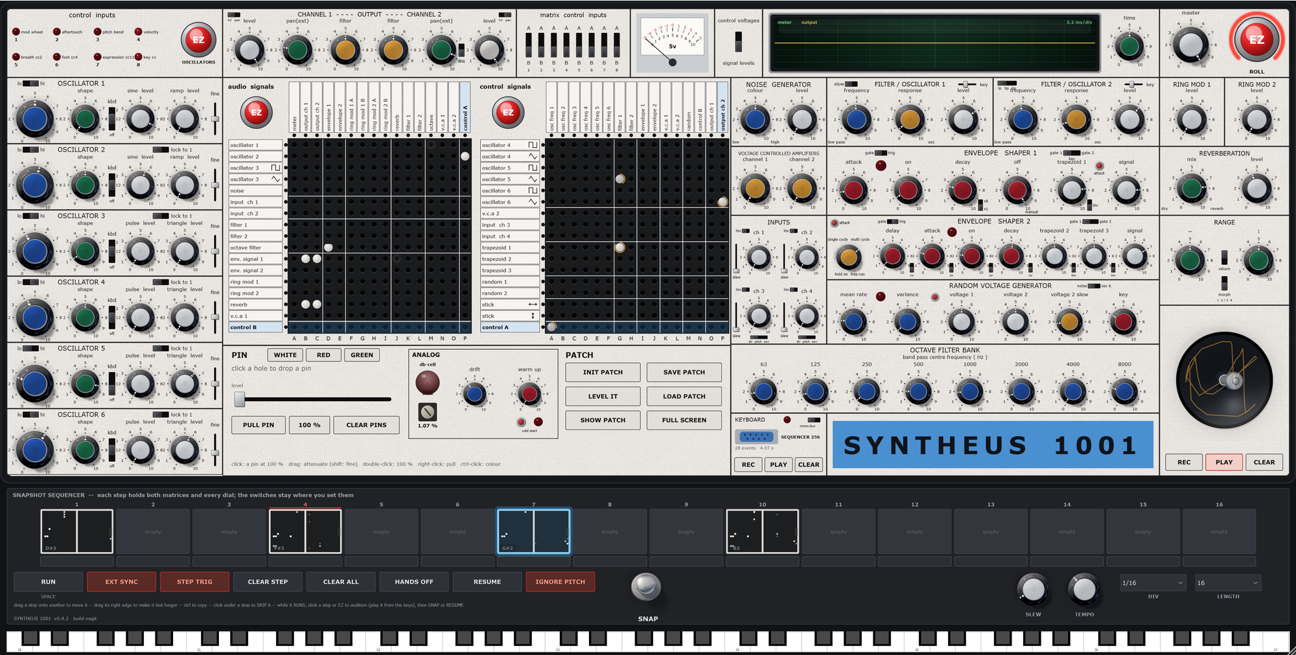Click the sequencer 256 keyboard connector icon
This screenshot has height=655, width=1296.
[x=756, y=437]
